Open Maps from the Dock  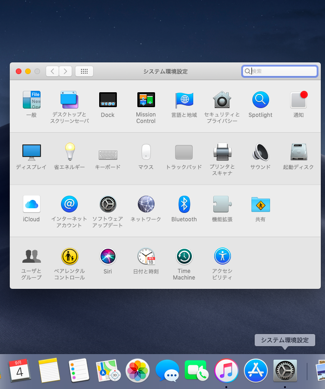108,371
